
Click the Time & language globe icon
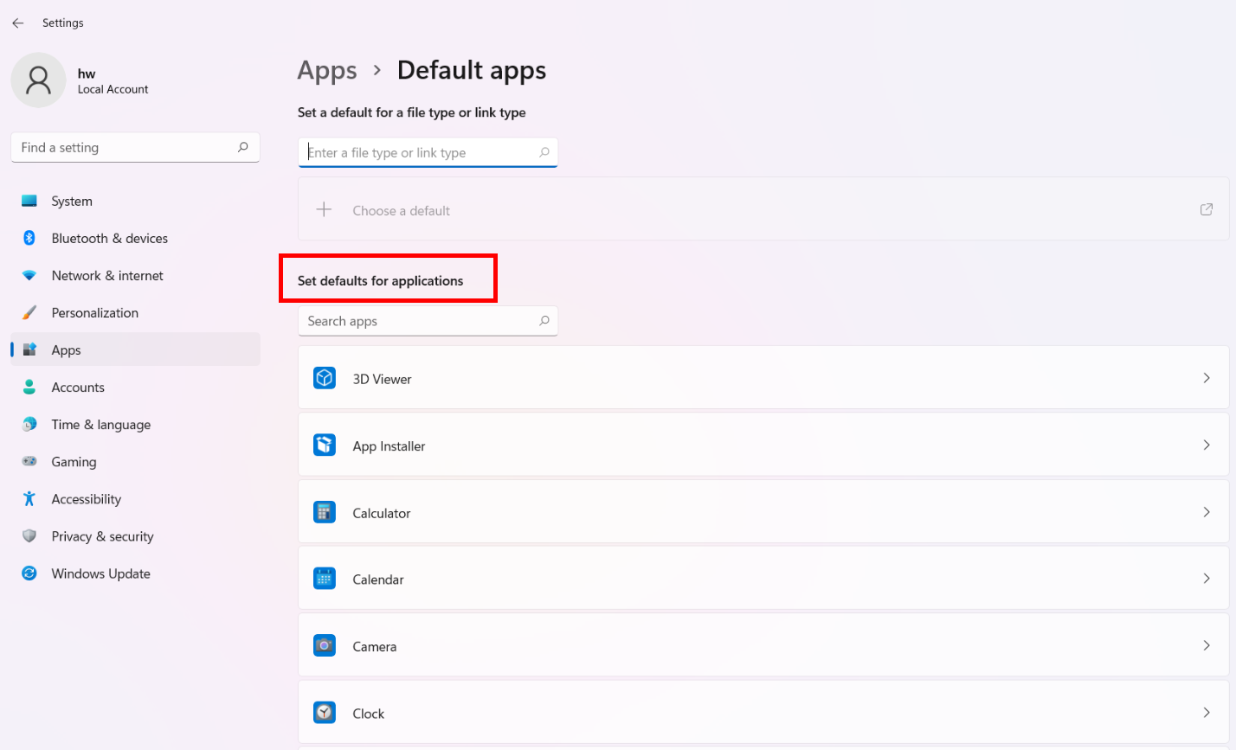pos(29,424)
